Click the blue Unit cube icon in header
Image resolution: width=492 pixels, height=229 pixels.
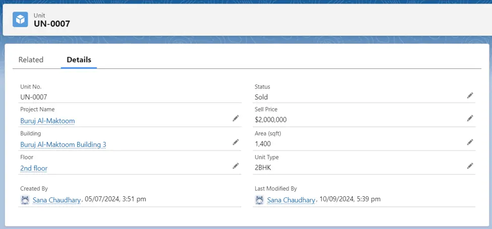[21, 19]
